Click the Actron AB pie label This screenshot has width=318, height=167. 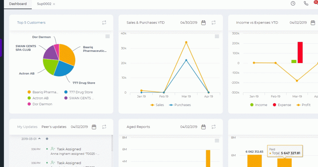[26, 74]
